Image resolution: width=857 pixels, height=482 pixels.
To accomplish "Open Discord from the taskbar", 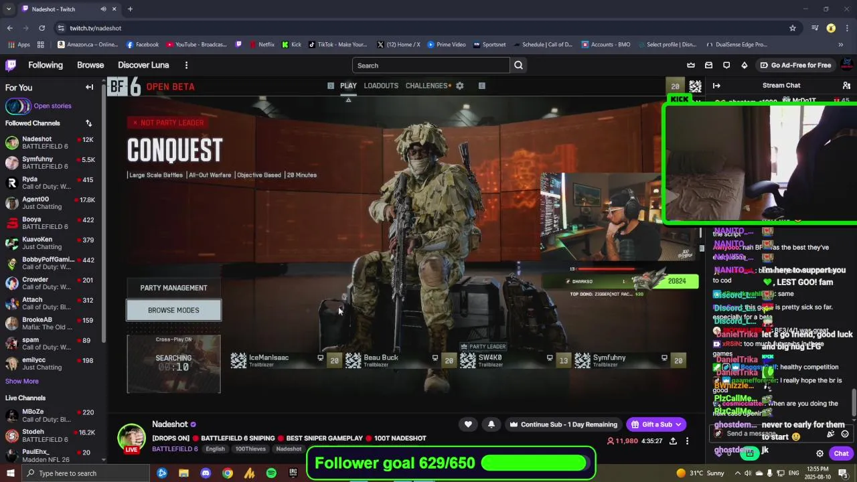I will coord(206,473).
